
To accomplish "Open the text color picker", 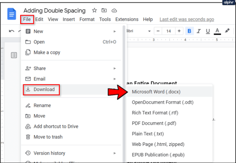I will [x=217, y=31].
